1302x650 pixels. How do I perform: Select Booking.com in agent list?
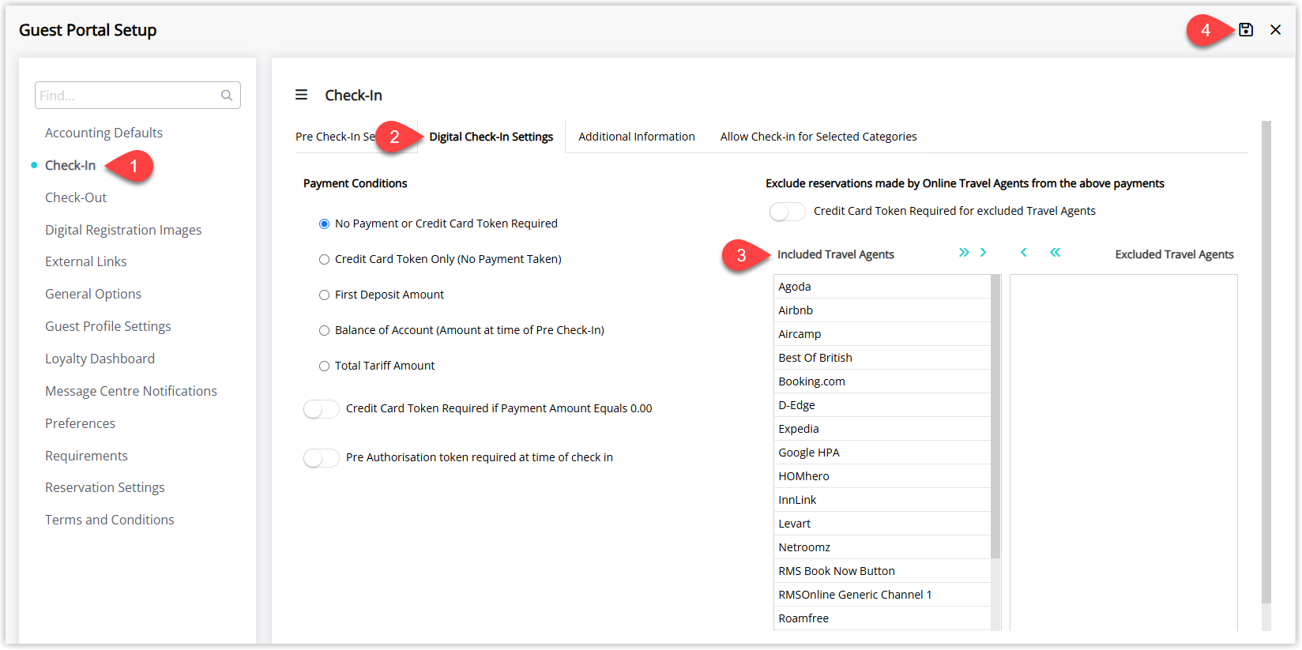pyautogui.click(x=882, y=381)
